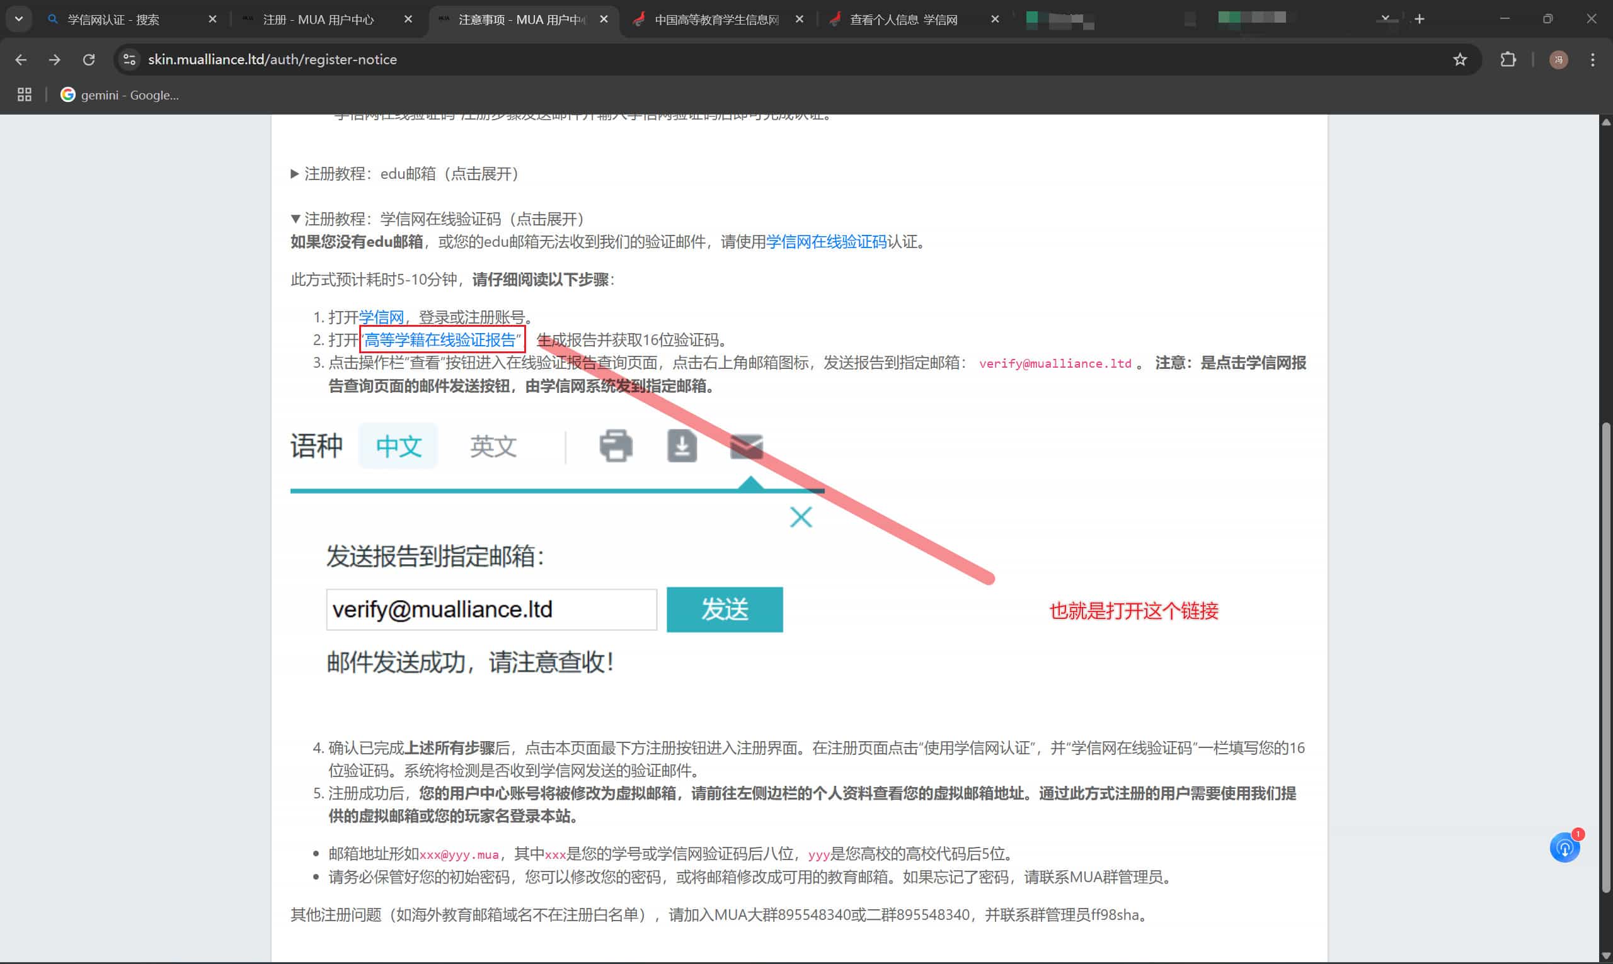Image resolution: width=1613 pixels, height=964 pixels.
Task: Open the apps grid in bookmarks bar
Action: [25, 95]
